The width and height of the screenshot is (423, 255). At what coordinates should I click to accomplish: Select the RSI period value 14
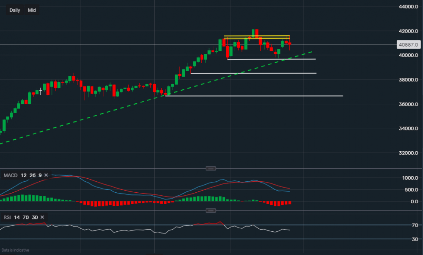[16, 217]
